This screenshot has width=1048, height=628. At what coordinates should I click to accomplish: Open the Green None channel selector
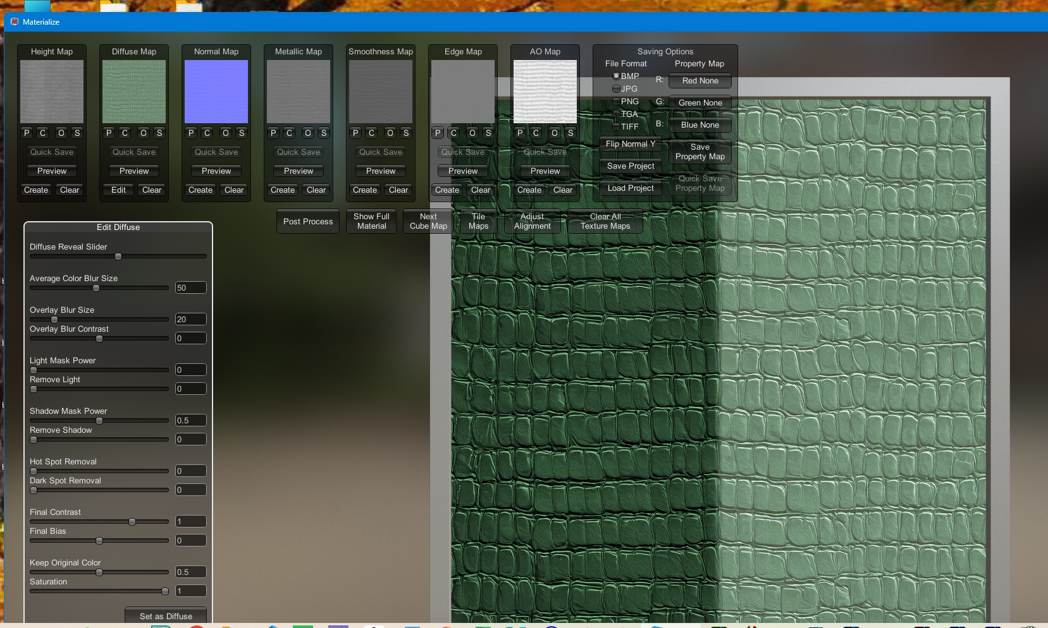tap(700, 103)
